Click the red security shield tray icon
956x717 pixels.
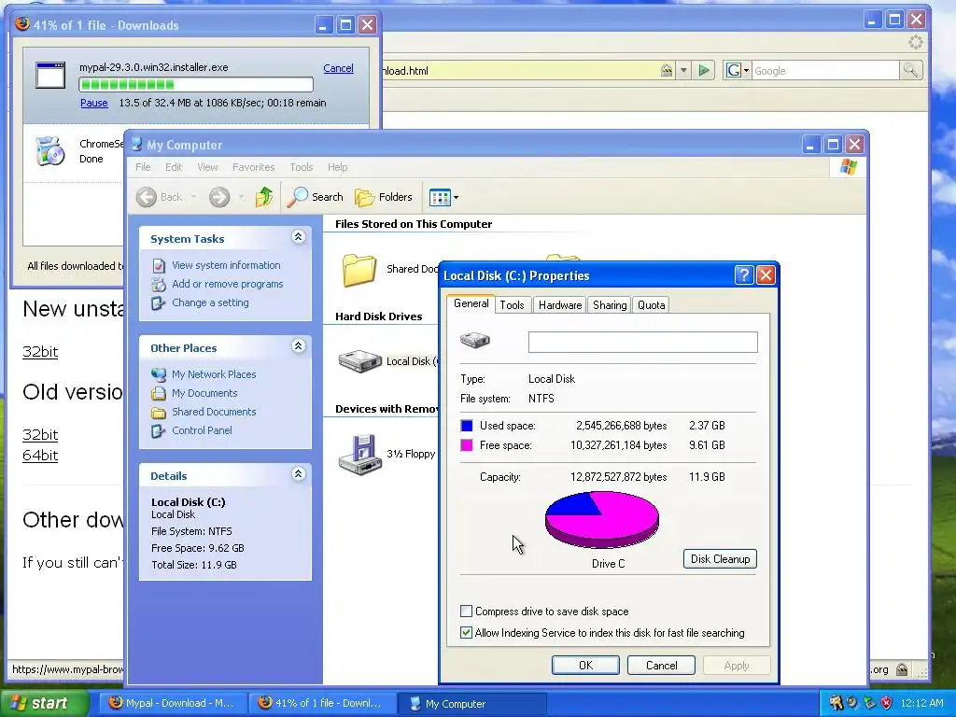pos(887,703)
